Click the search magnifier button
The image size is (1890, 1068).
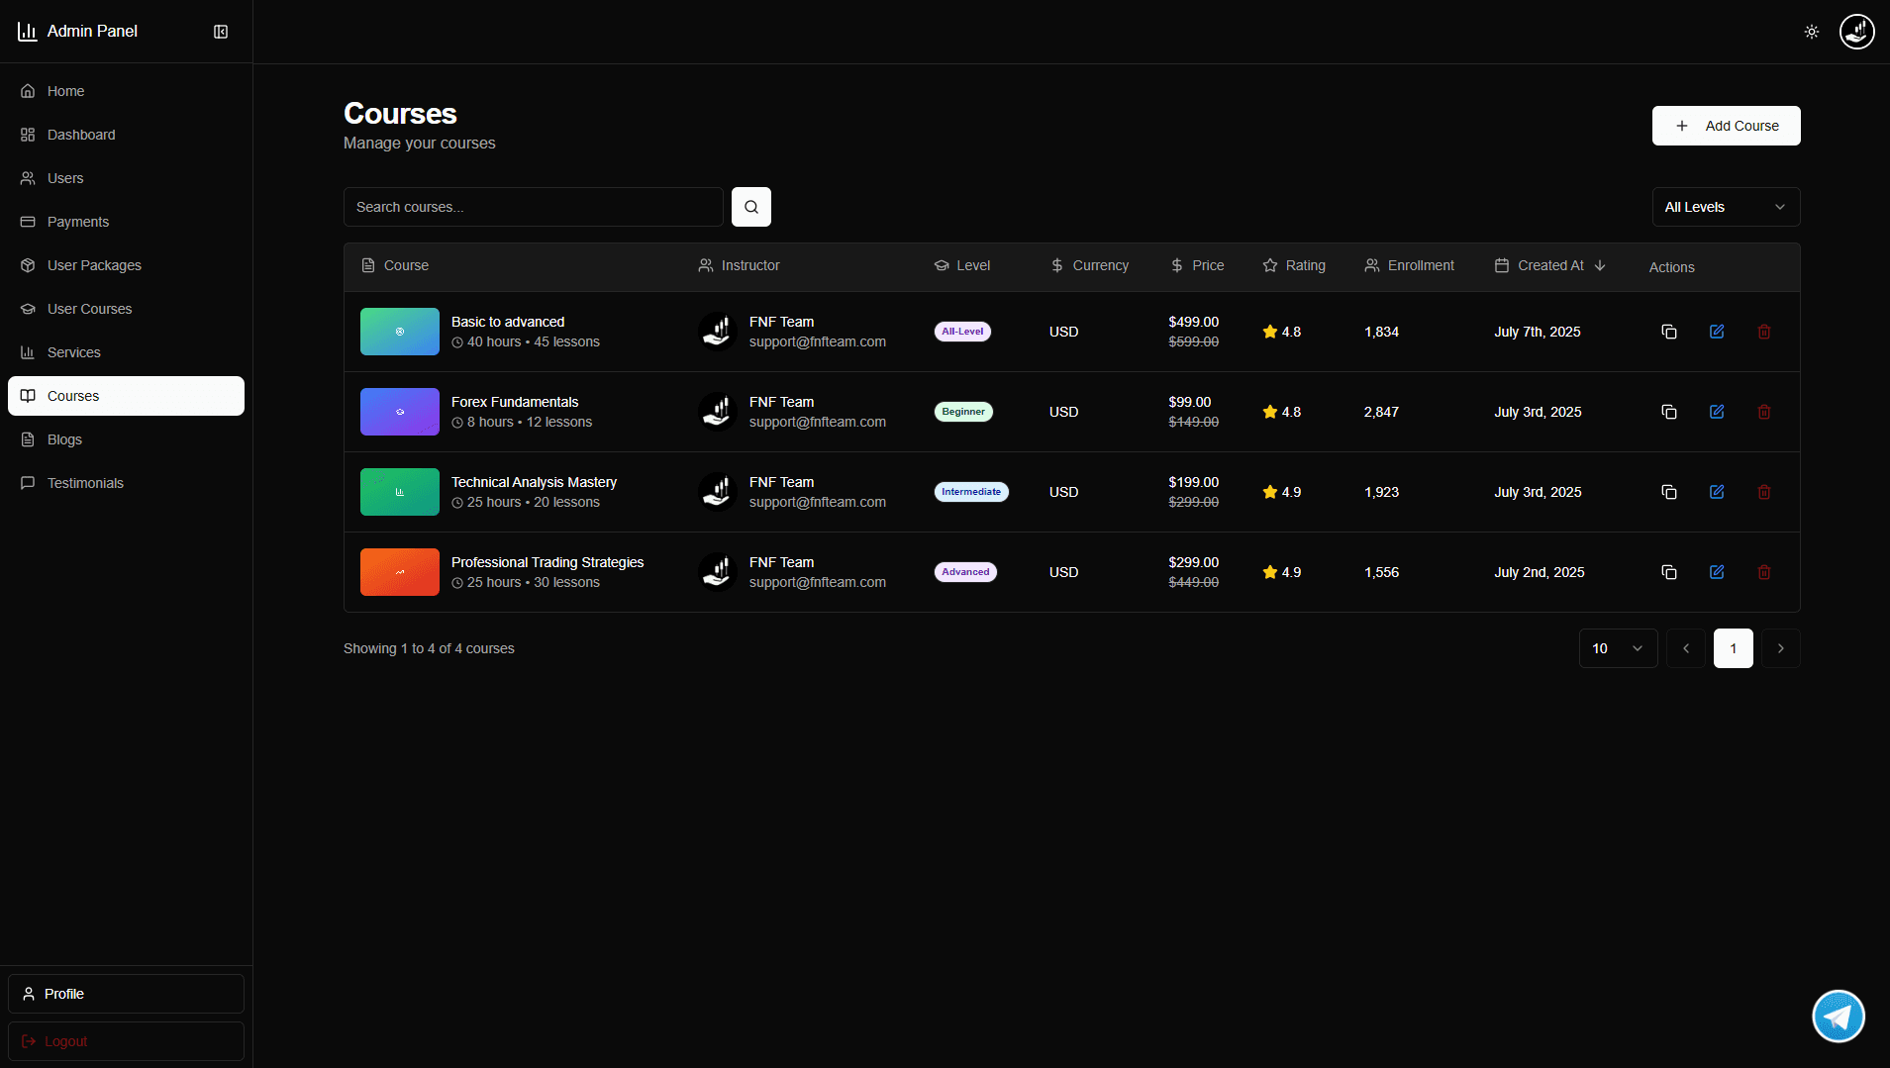(751, 207)
